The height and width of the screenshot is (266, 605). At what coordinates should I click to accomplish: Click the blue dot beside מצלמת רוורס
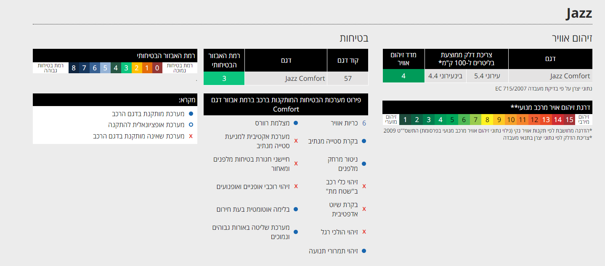[296, 123]
